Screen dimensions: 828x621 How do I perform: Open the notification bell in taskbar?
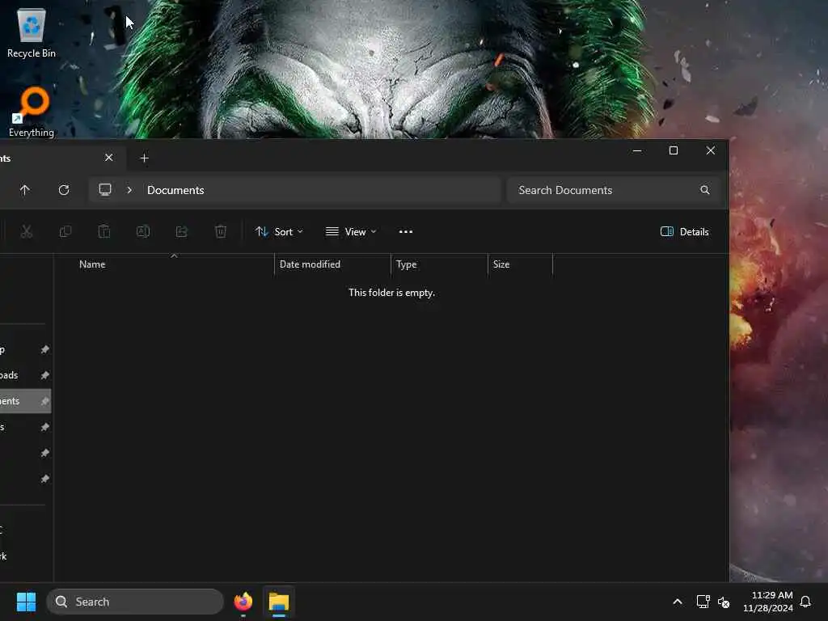click(805, 602)
